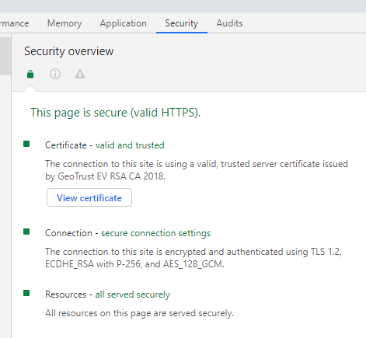Click the 'valid and trusted' status text
Image resolution: width=366 pixels, height=338 pixels.
[130, 145]
